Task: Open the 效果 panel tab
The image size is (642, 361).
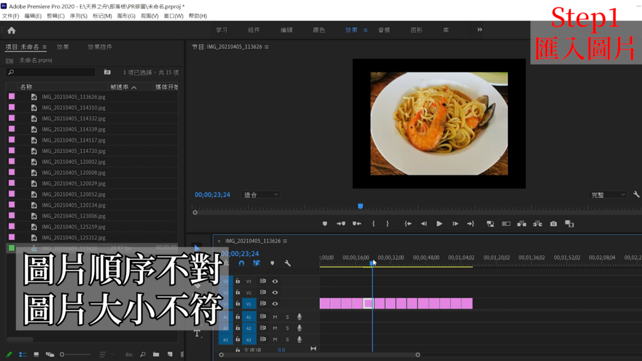Action: click(x=63, y=47)
